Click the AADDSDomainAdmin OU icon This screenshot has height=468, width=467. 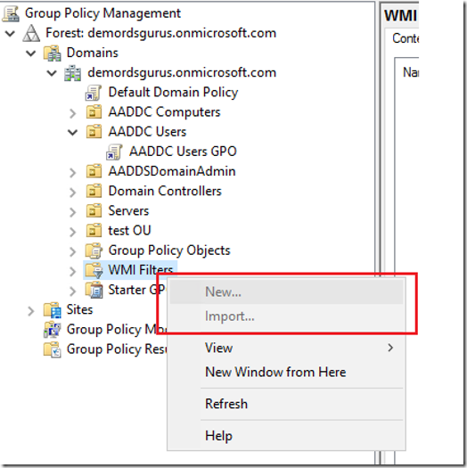(94, 171)
